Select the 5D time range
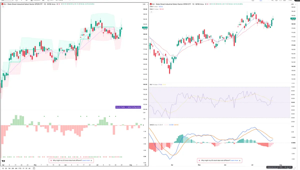The width and height of the screenshot is (300, 170). coord(6,169)
